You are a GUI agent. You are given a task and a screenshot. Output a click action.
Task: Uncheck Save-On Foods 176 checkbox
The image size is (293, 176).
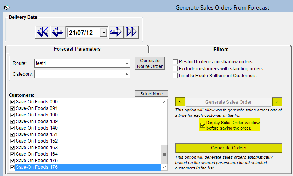[13, 168]
